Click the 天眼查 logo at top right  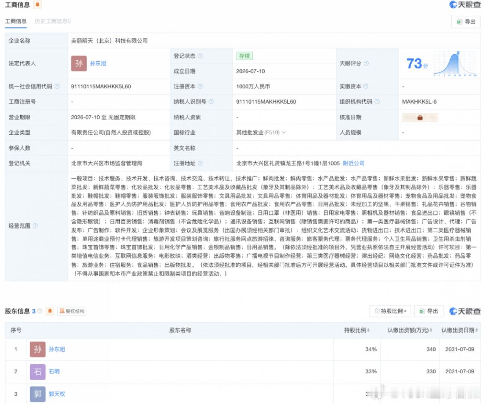click(465, 5)
